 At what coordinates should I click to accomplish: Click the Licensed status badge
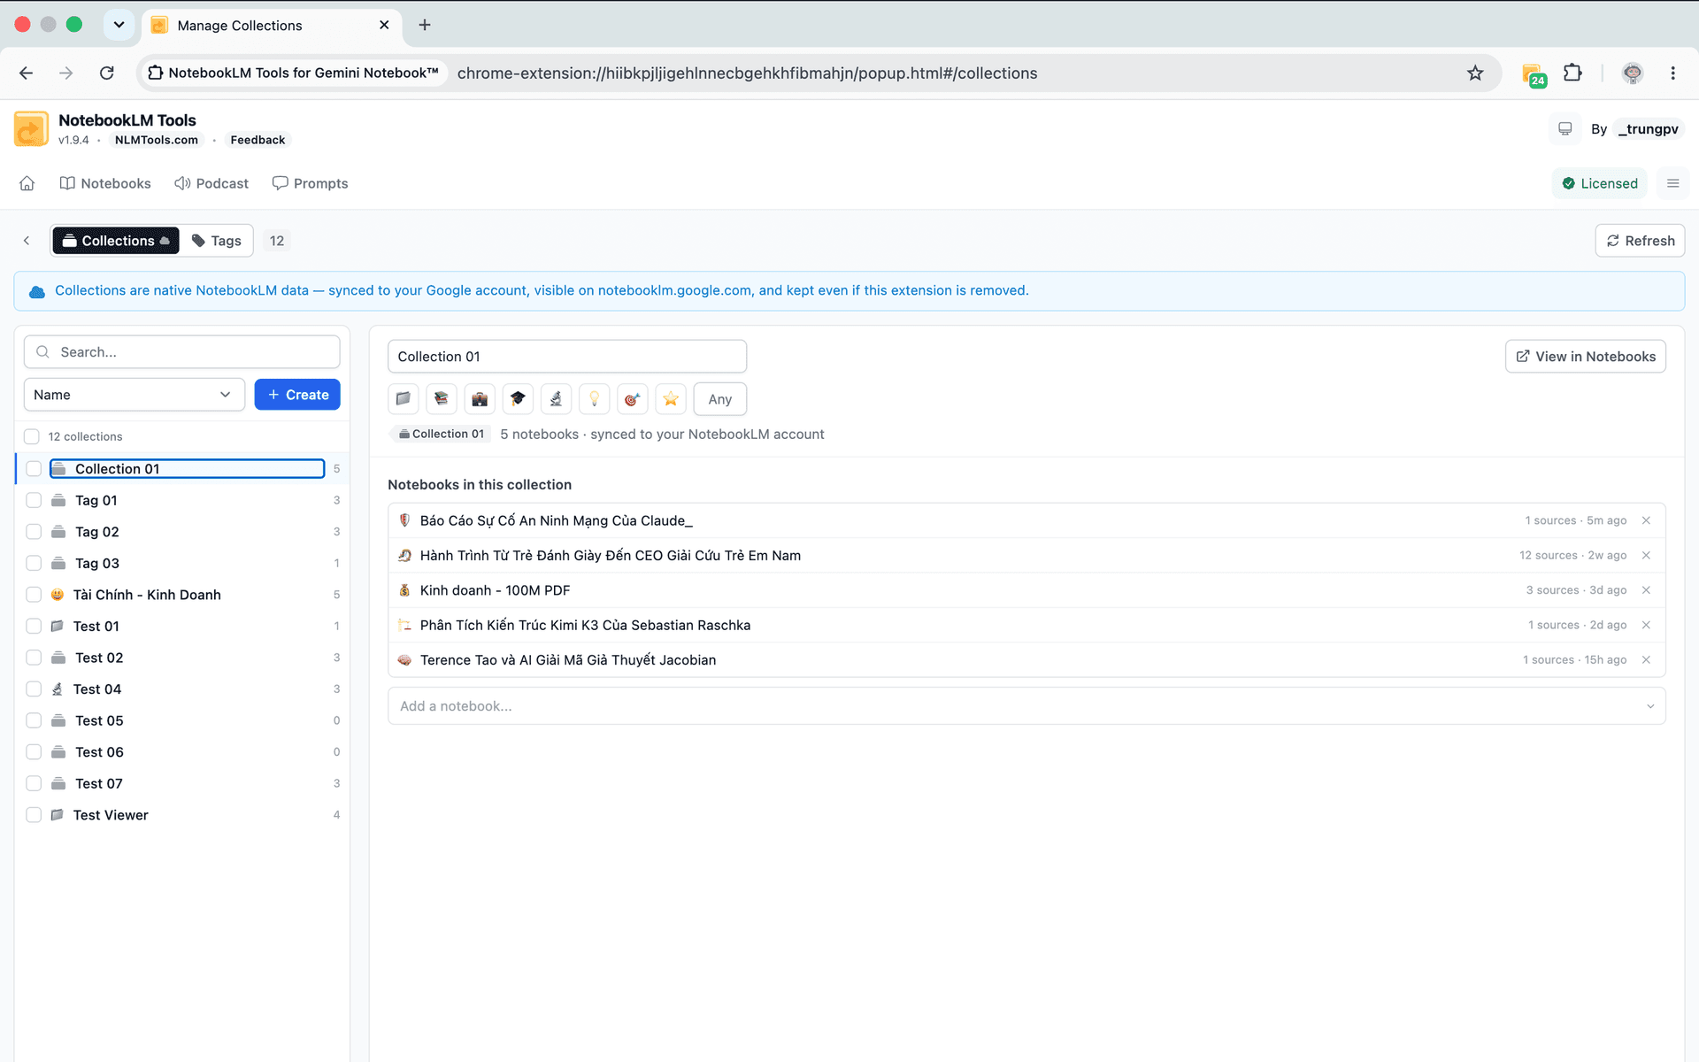coord(1600,183)
